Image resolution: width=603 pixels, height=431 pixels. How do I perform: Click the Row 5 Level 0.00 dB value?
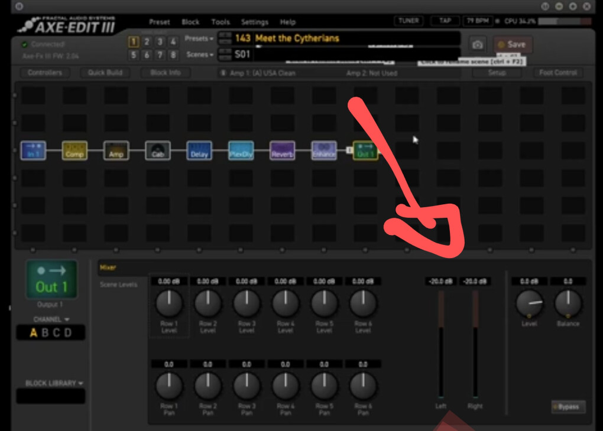tap(324, 282)
